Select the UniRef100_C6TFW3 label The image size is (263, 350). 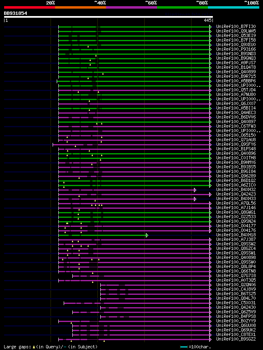coord(236,126)
